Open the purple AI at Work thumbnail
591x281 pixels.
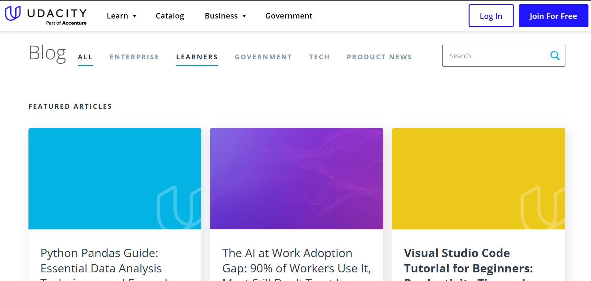click(296, 178)
